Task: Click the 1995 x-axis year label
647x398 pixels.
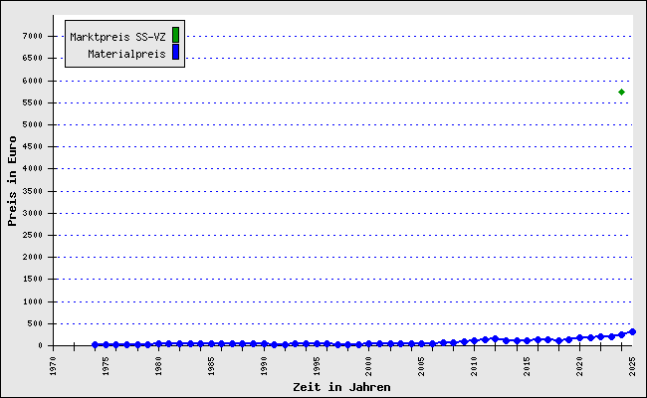Action: [317, 366]
